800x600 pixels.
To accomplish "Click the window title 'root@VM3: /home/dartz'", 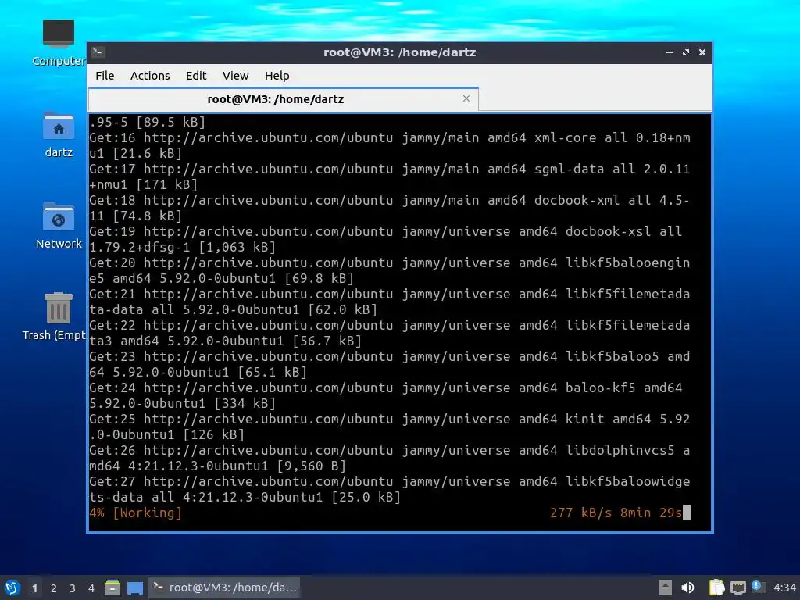I will click(399, 52).
